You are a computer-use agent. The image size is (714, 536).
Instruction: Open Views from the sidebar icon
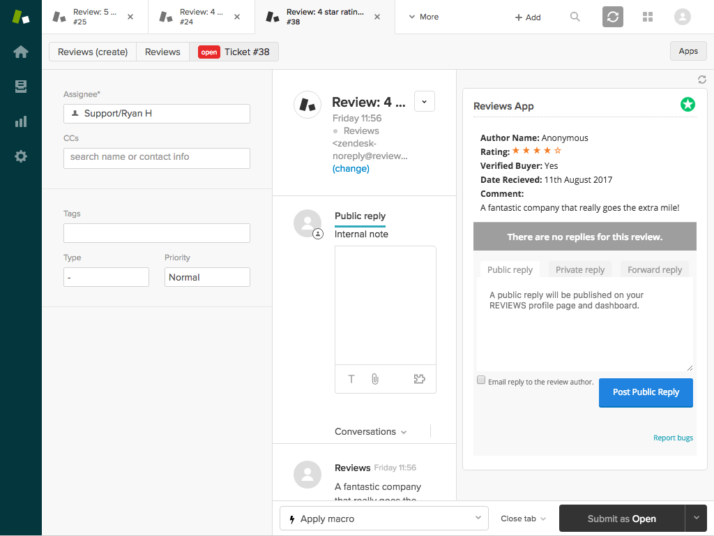[x=20, y=87]
